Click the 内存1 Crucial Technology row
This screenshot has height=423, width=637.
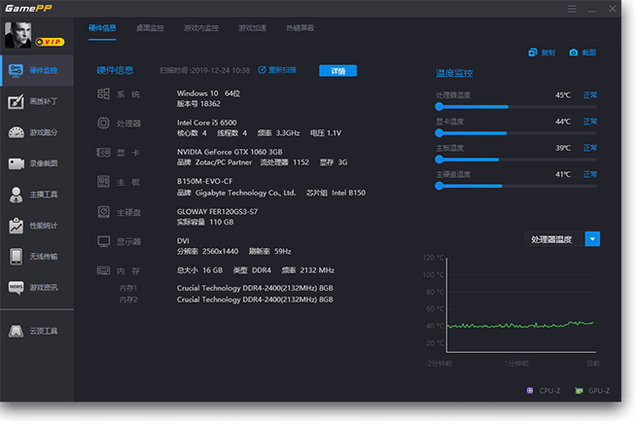pyautogui.click(x=255, y=288)
